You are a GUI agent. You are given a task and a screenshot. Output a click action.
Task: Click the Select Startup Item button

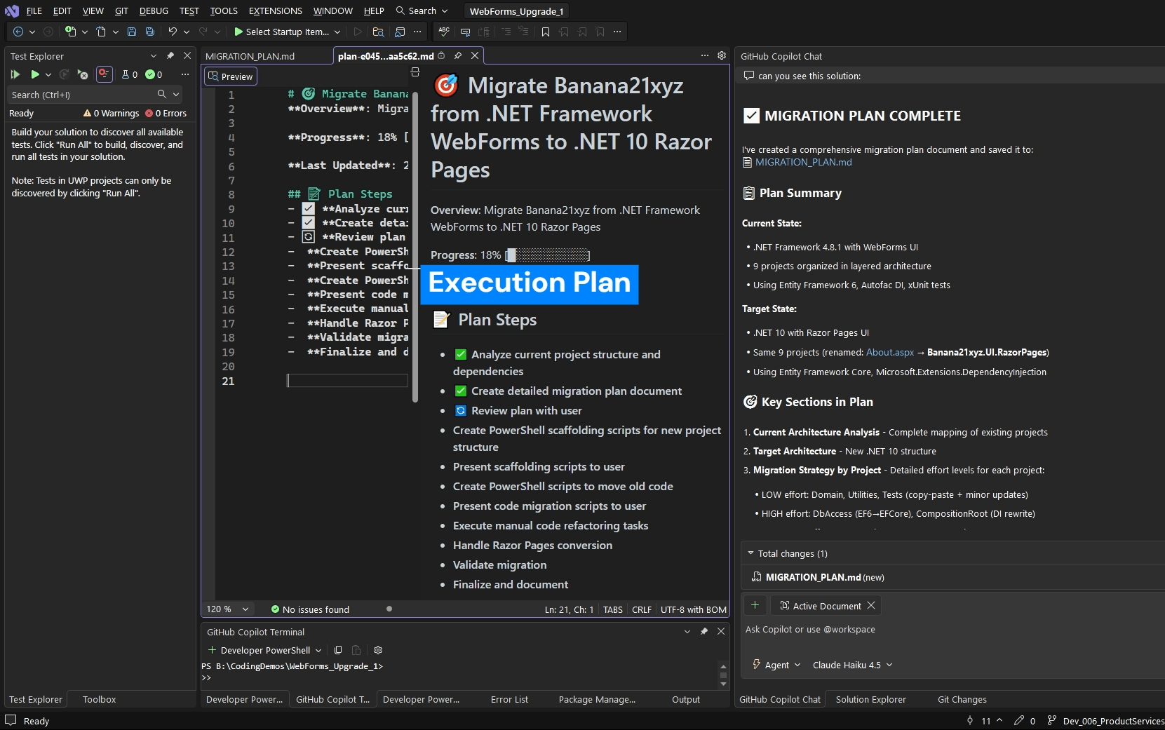click(x=287, y=32)
